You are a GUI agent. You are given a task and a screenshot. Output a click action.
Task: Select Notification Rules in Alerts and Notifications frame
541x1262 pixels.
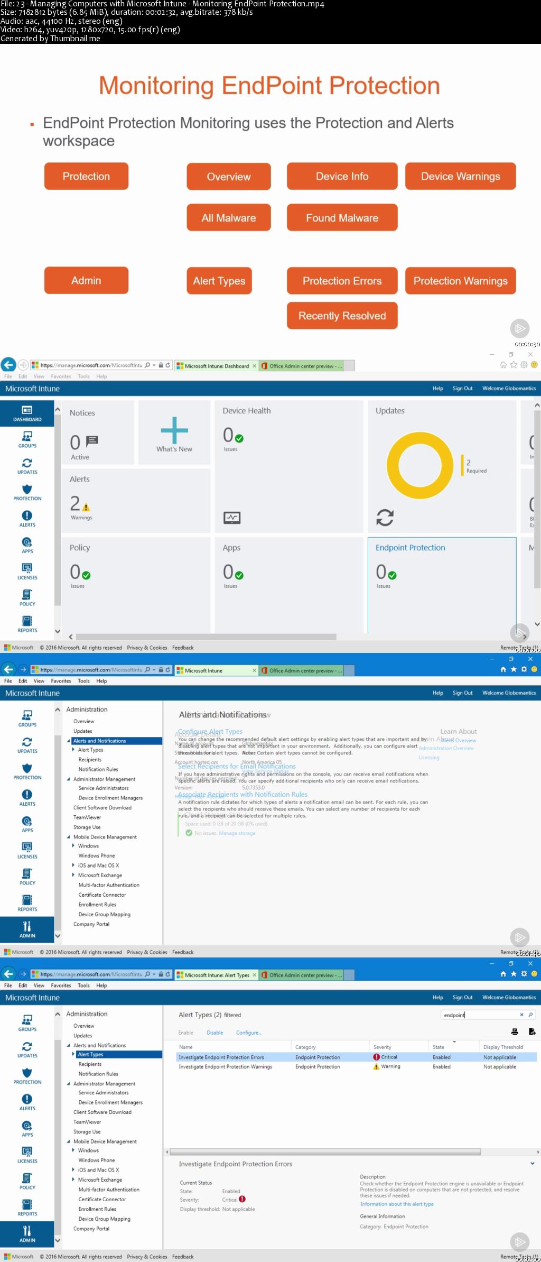[x=98, y=769]
